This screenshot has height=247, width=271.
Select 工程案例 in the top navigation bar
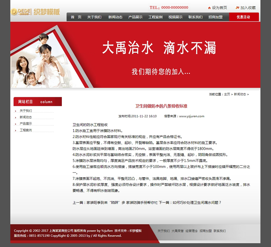coord(155,17)
